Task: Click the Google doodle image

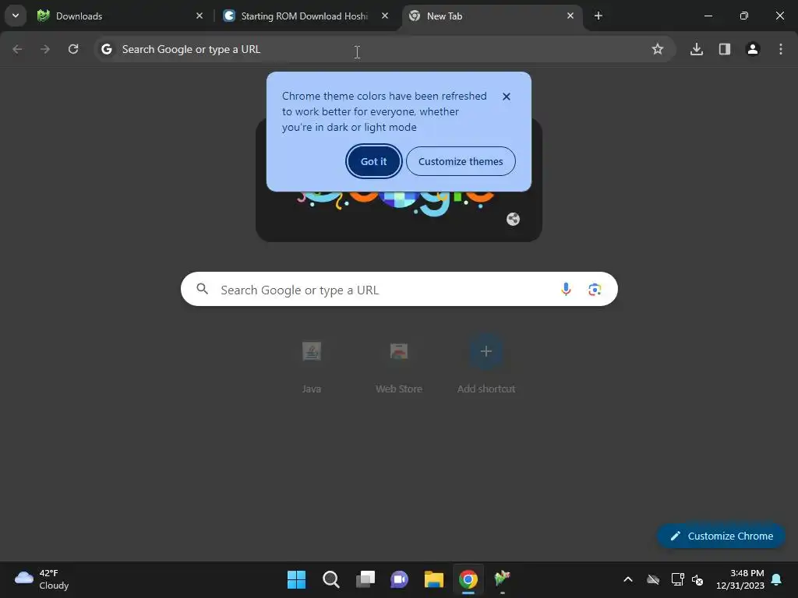Action: 398,215
